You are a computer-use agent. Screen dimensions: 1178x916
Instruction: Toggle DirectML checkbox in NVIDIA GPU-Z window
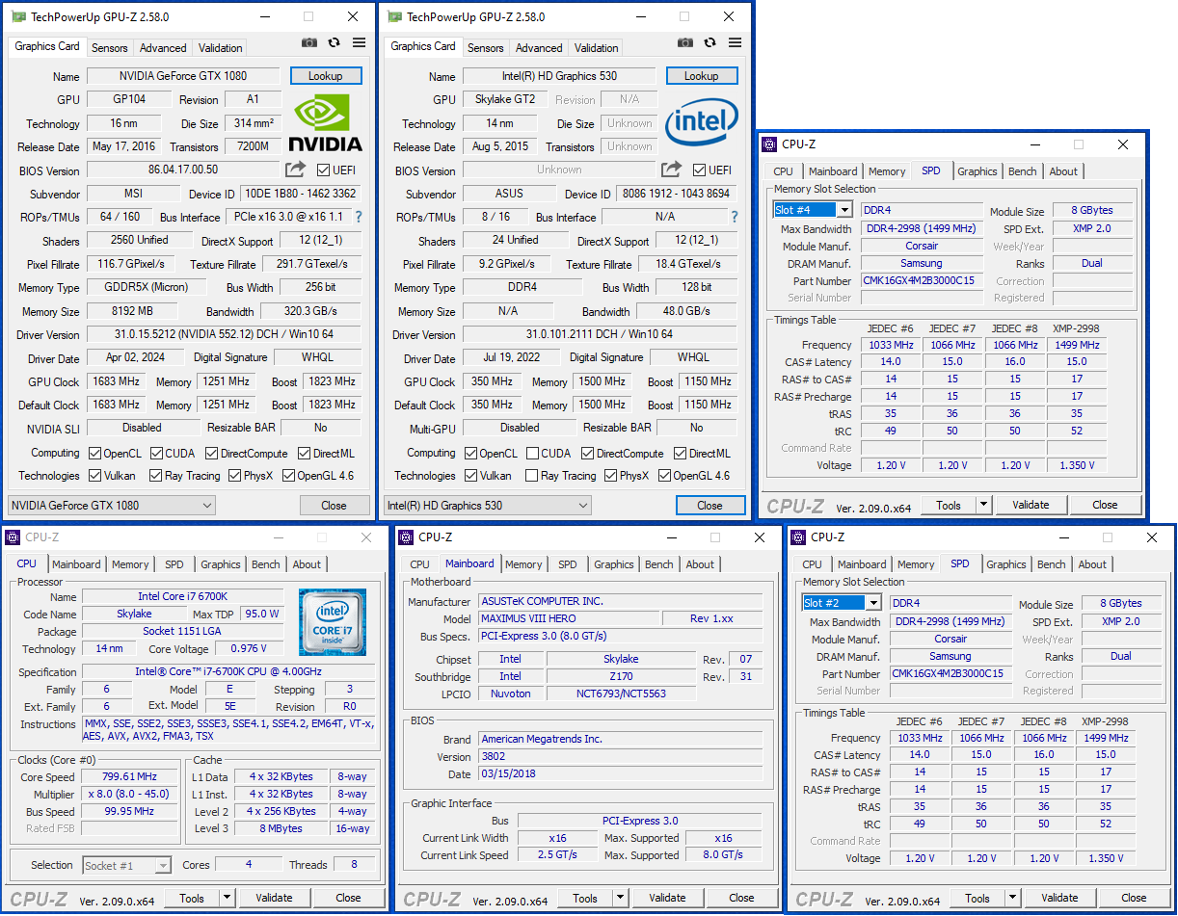[305, 453]
